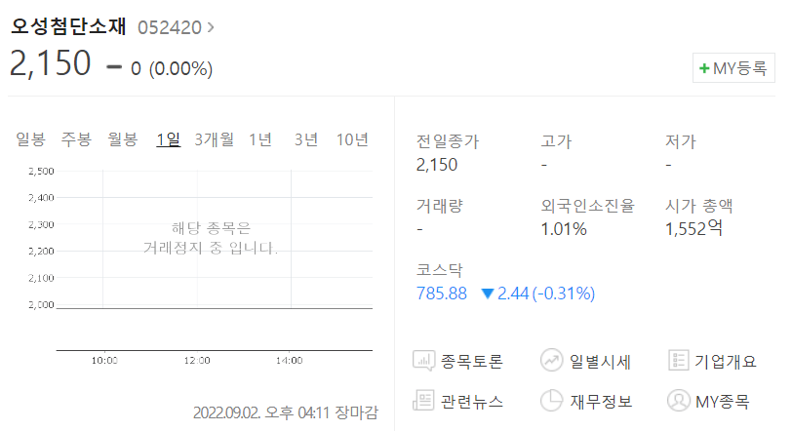Click the 1,552억 market cap value
This screenshot has height=431, width=792.
click(x=693, y=228)
